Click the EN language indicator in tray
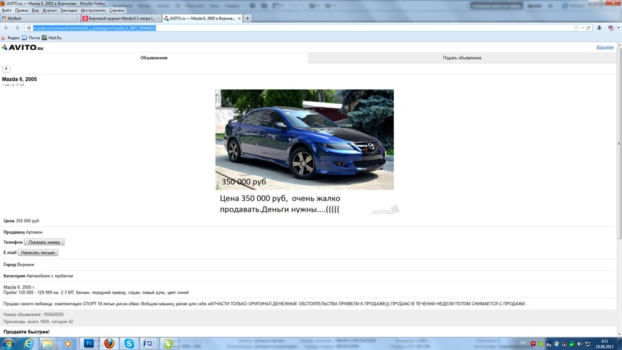Viewport: 622px width, 350px height. [523, 344]
